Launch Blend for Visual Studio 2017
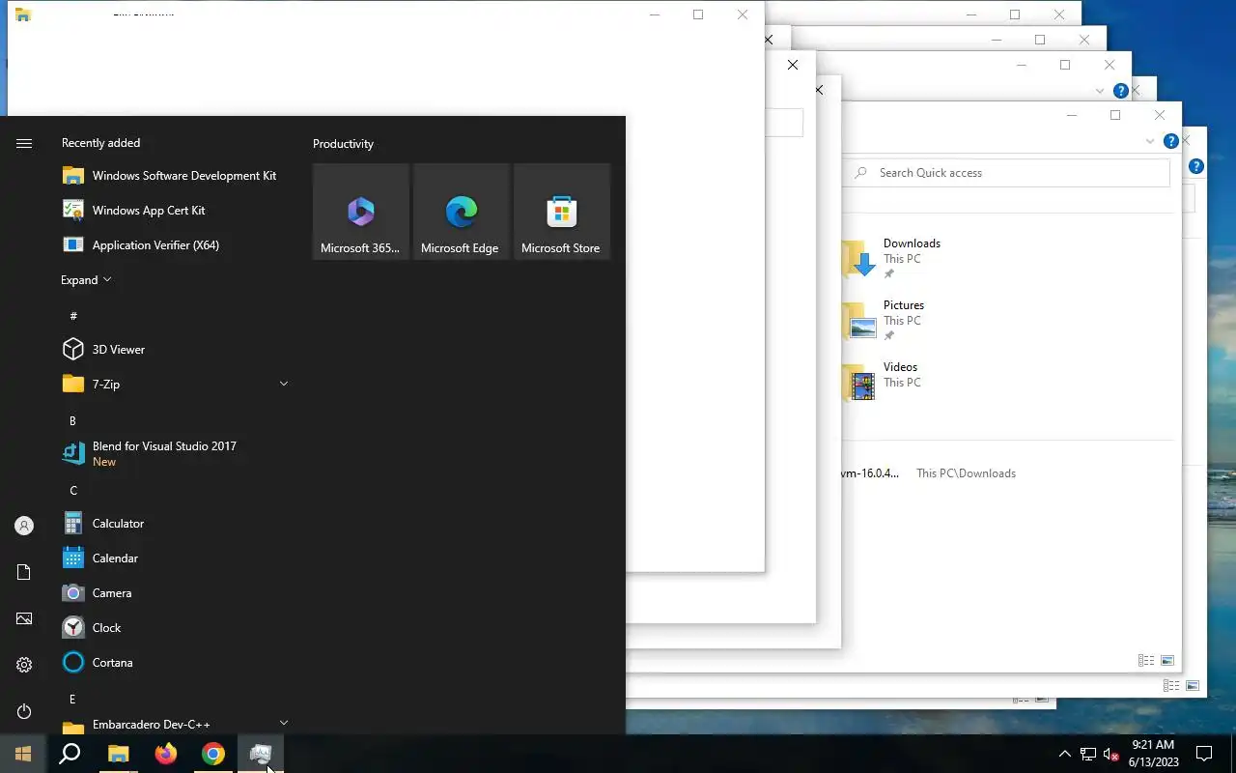Screen dimensions: 1236x773 coord(174,454)
